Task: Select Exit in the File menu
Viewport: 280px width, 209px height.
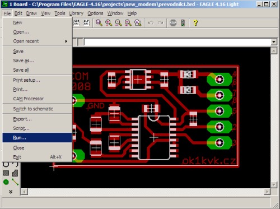Action: (37, 157)
